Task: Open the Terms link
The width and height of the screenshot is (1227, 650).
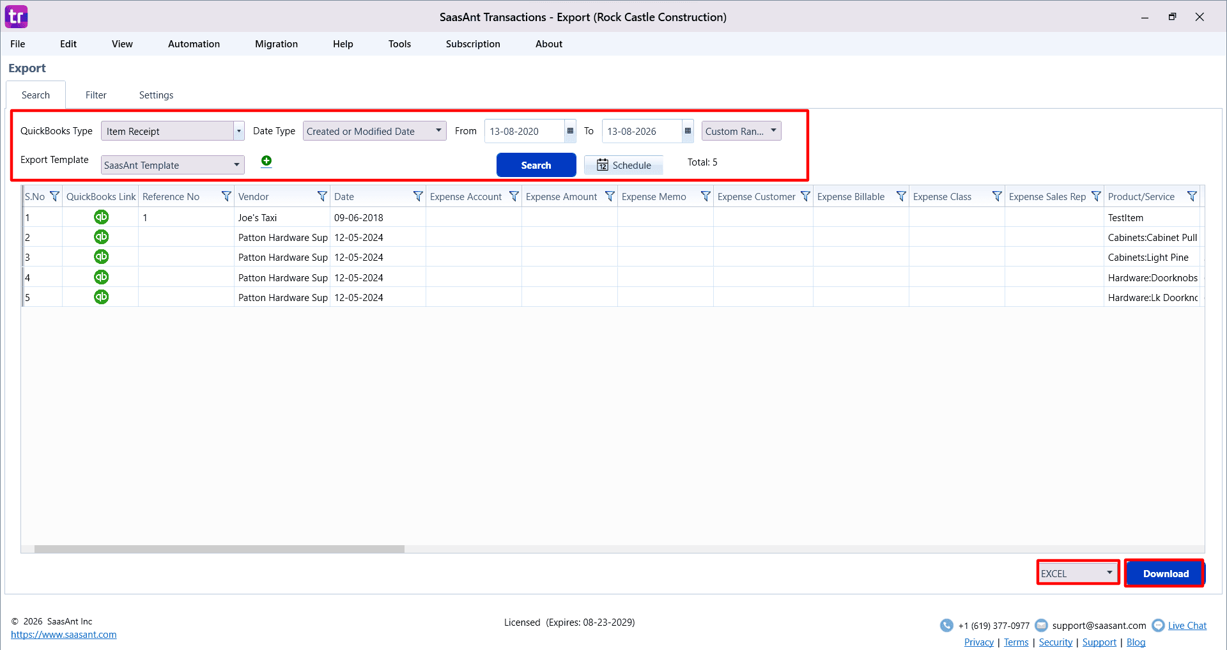Action: coord(1016,642)
